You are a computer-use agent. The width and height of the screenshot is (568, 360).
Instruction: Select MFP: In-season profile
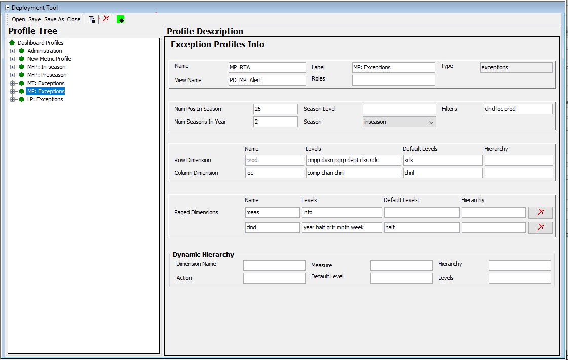pos(47,67)
